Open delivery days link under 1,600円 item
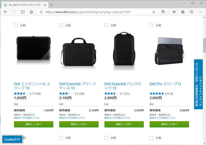 pyautogui.click(x=27, y=118)
